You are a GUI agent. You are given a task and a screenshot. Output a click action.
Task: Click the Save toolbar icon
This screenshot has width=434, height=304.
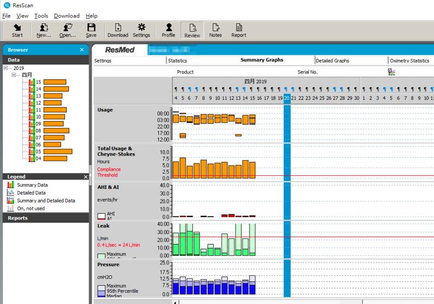pyautogui.click(x=91, y=30)
